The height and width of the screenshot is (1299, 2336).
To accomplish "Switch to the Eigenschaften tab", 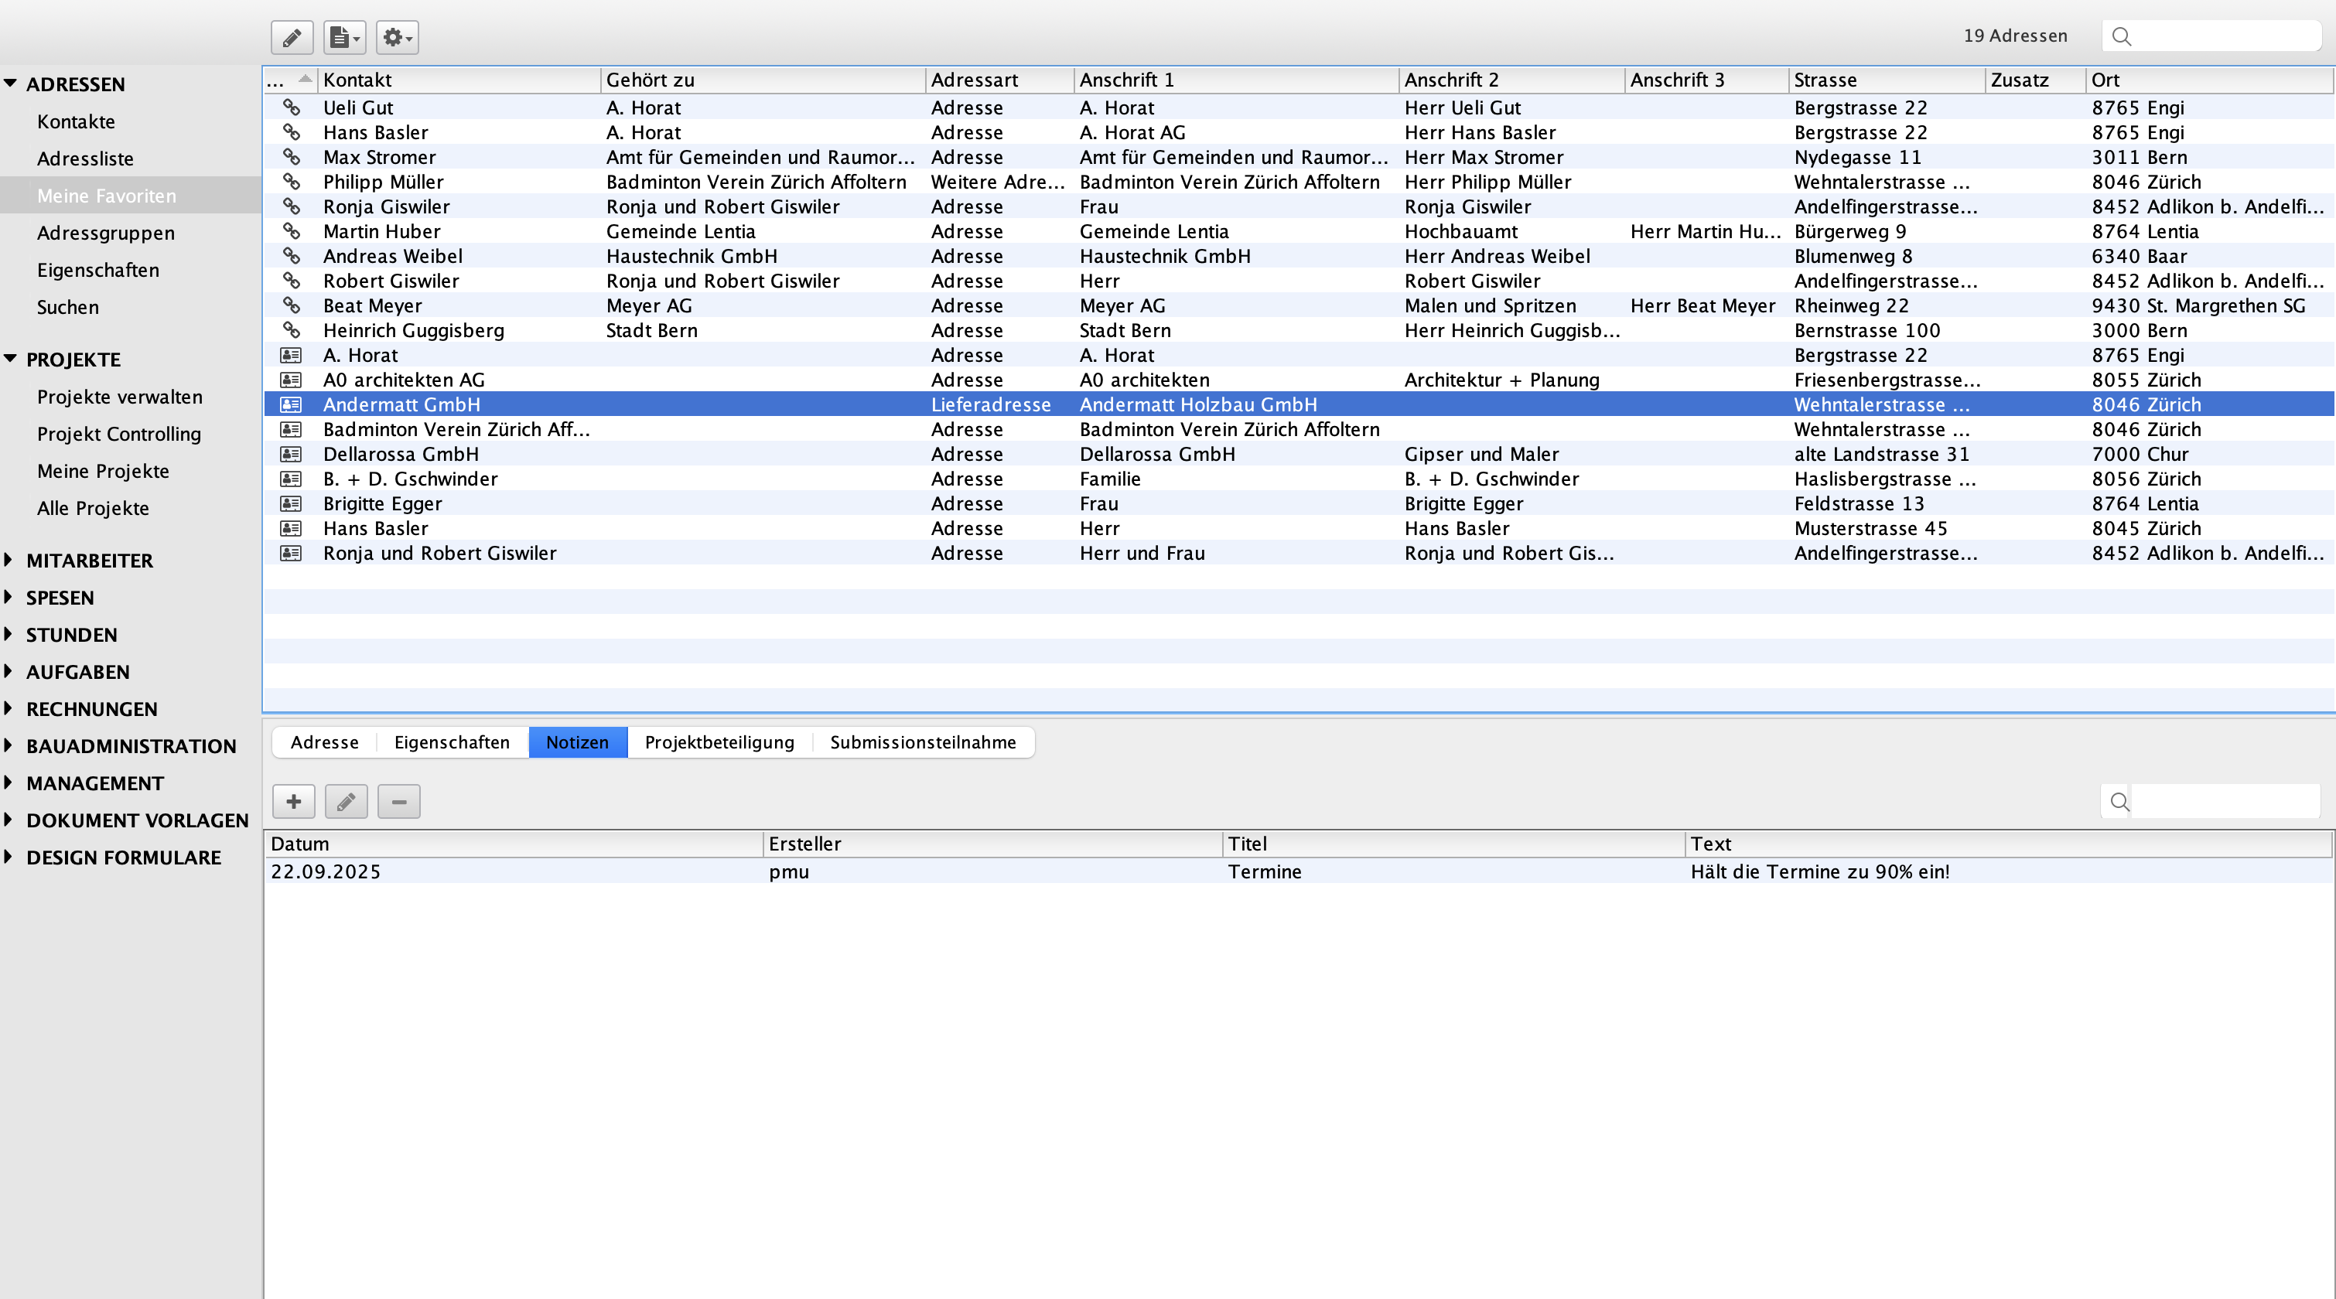I will click(x=452, y=742).
